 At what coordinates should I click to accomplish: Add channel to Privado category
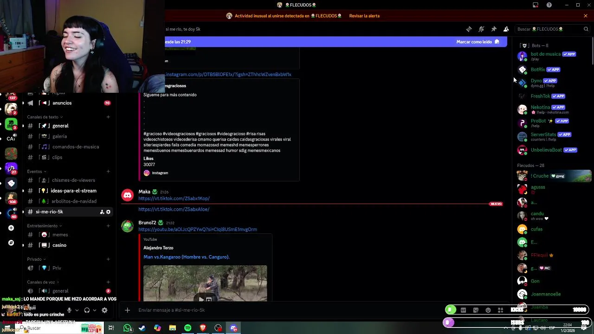click(x=108, y=259)
